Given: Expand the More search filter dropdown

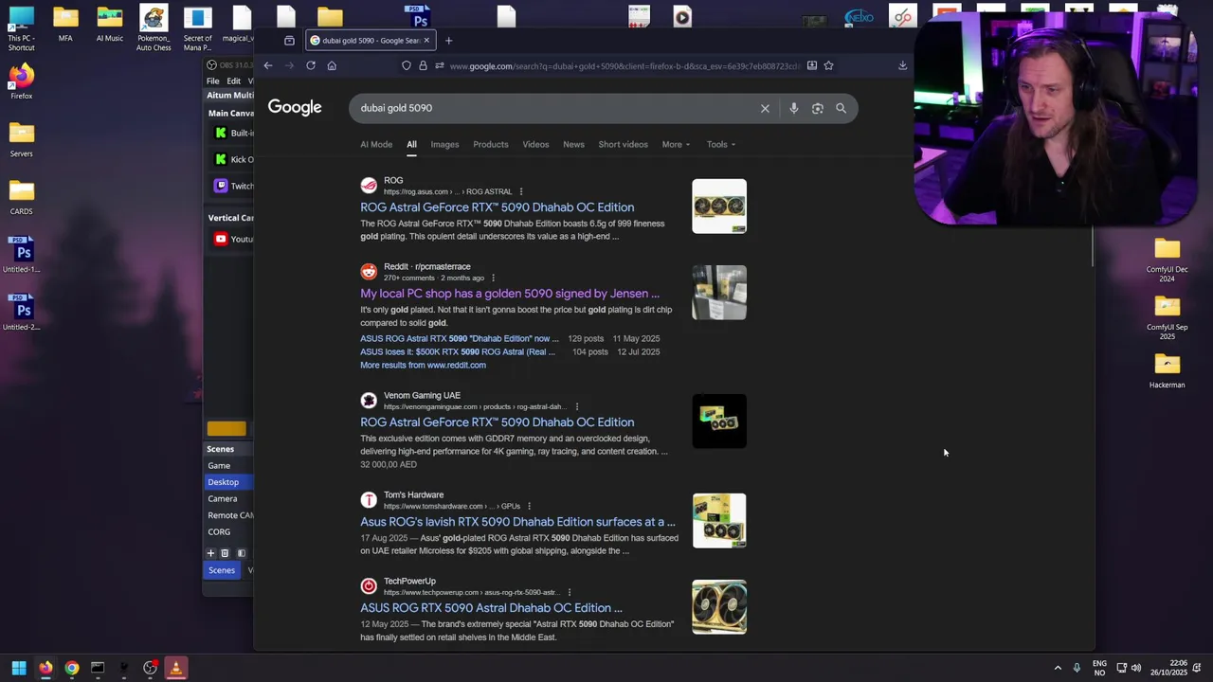Looking at the screenshot, I should [676, 144].
